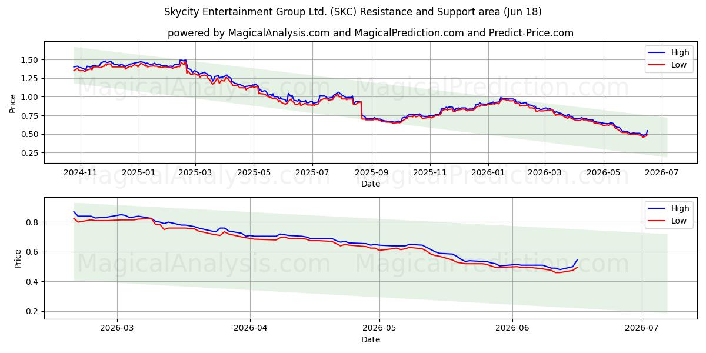The width and height of the screenshot is (706, 353).
Task: Click the '2025-03' tick label on top chart
Action: pyautogui.click(x=196, y=172)
